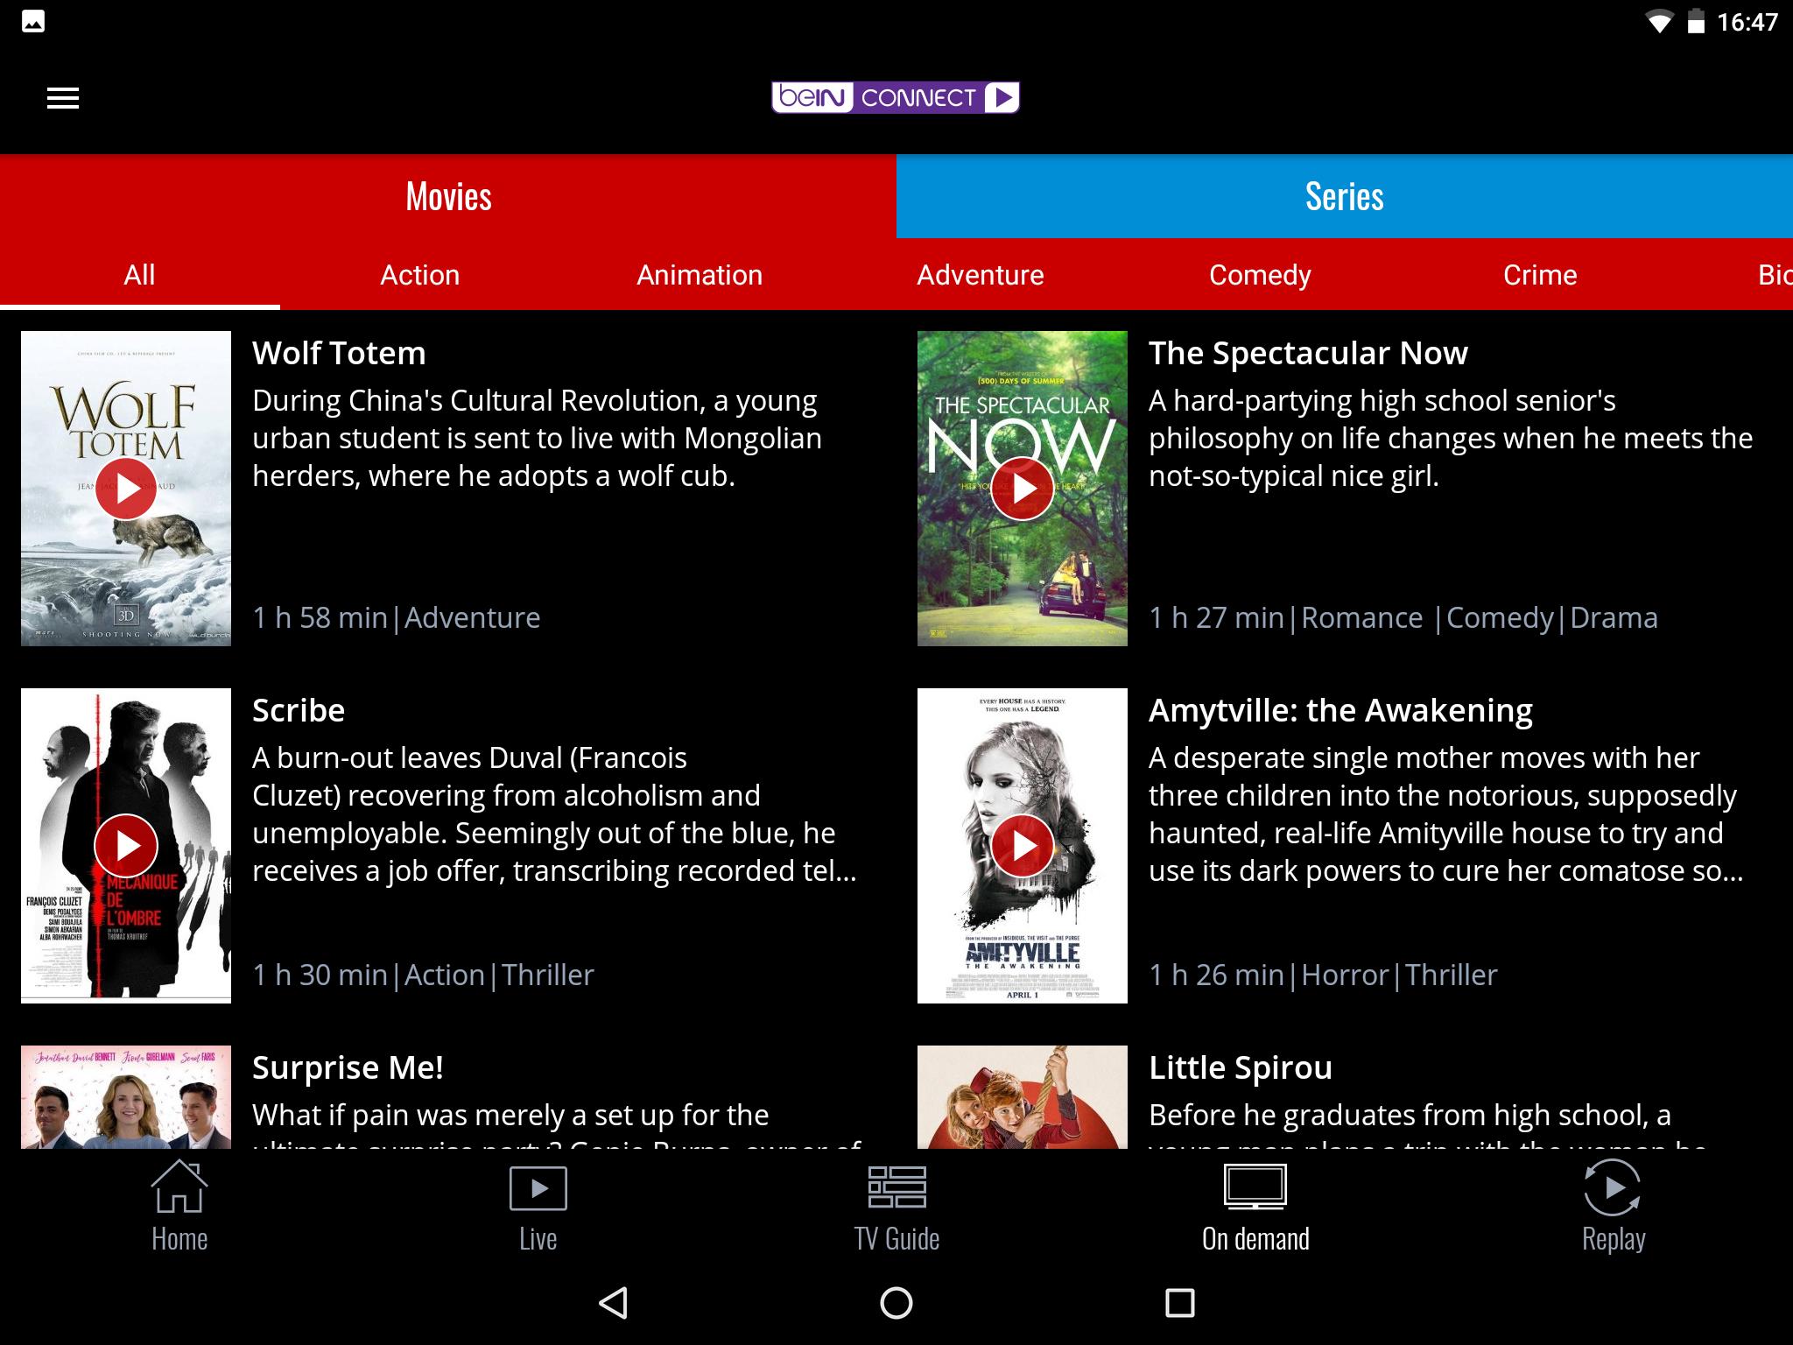
Task: Filter movies by Action genre
Action: 419,276
